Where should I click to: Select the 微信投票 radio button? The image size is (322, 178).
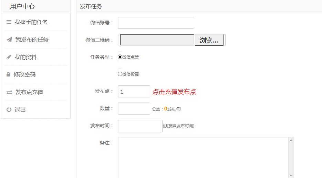coord(120,74)
